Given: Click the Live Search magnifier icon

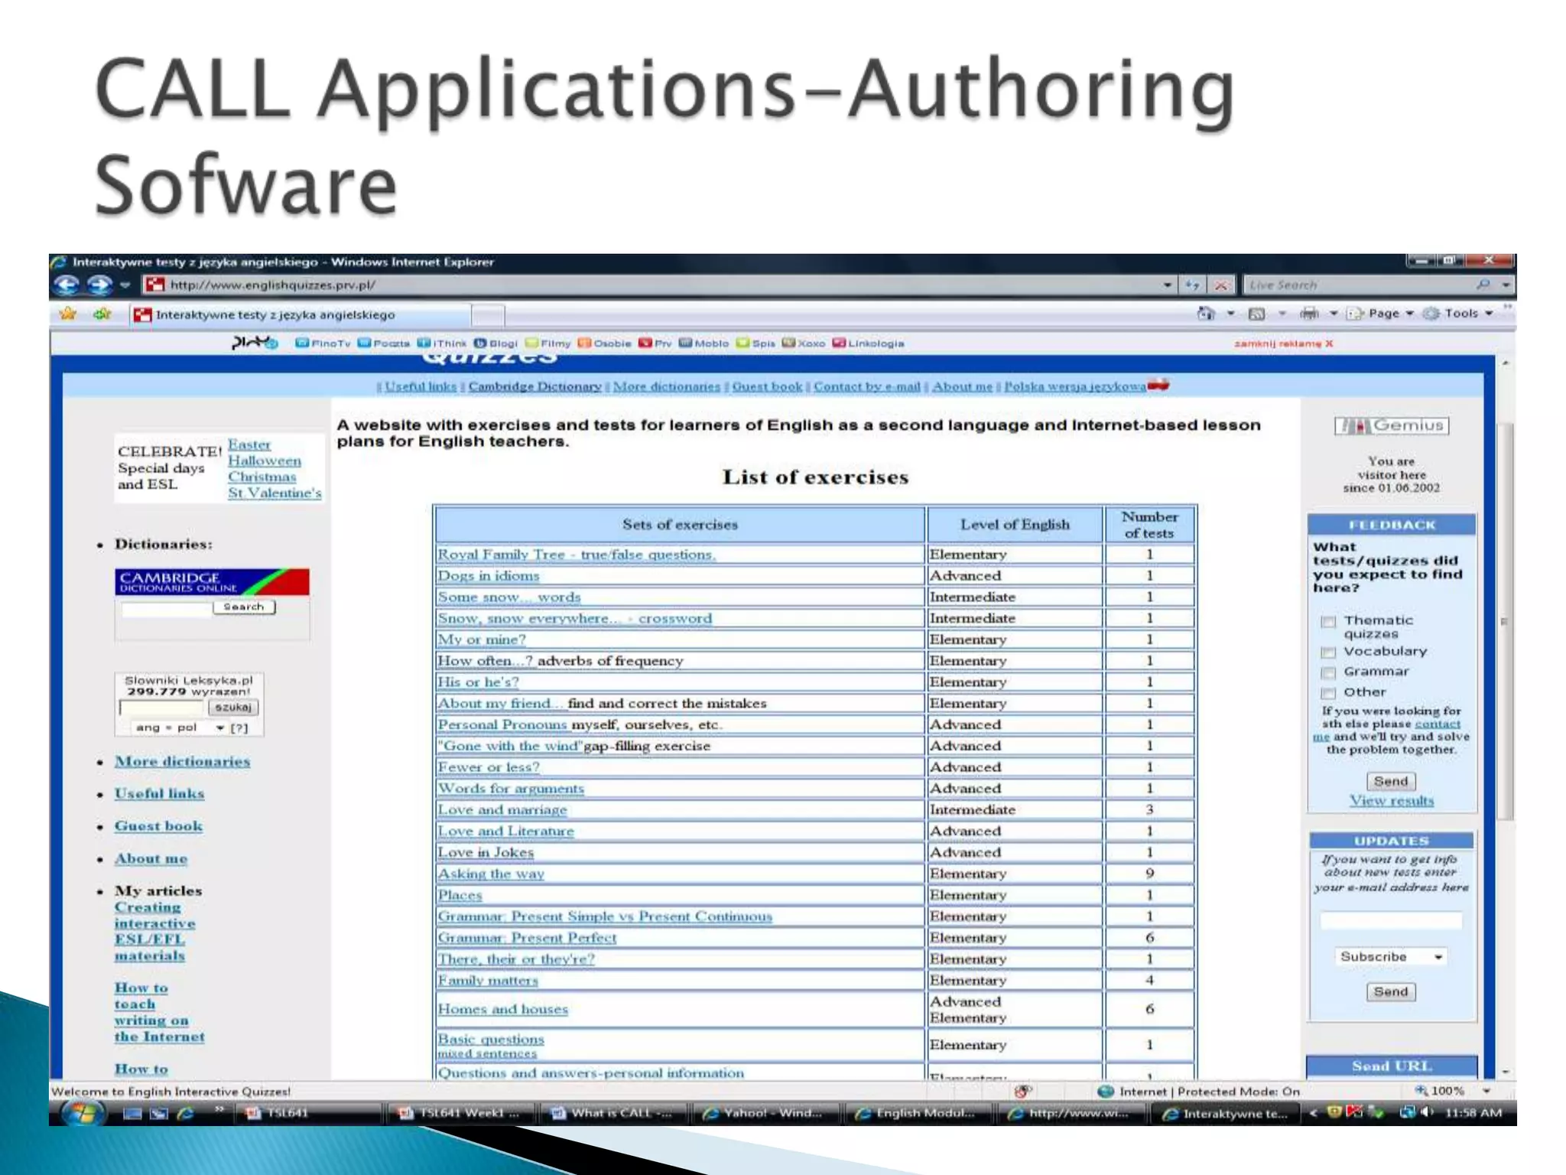Looking at the screenshot, I should (1483, 285).
